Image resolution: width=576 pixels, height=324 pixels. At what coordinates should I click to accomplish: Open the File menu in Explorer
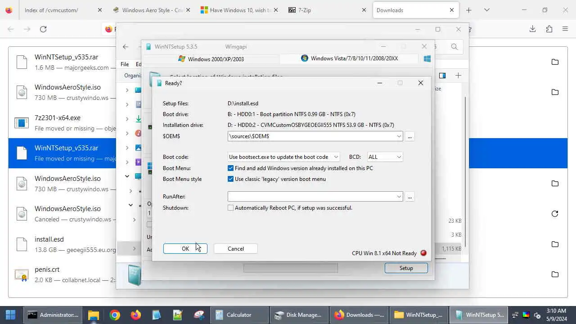click(x=125, y=64)
